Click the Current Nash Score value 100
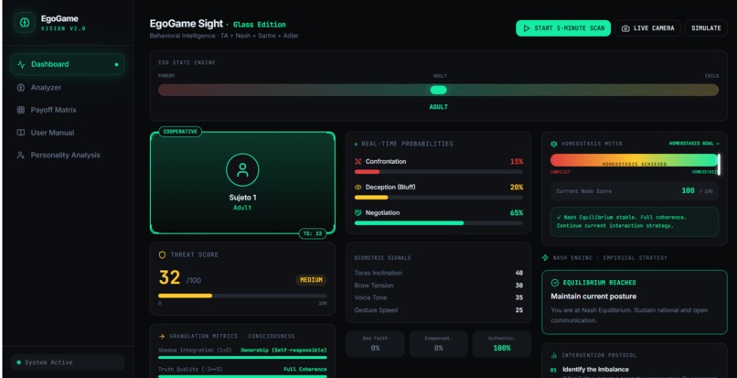The width and height of the screenshot is (737, 378). [x=689, y=191]
